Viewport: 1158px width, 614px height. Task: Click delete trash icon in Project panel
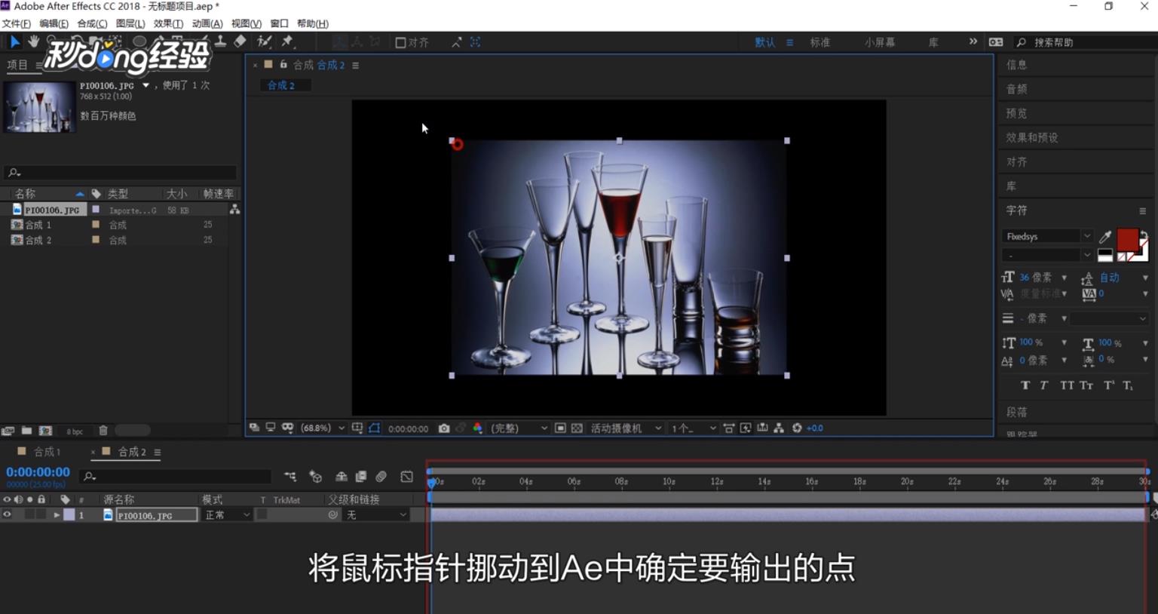(x=103, y=431)
